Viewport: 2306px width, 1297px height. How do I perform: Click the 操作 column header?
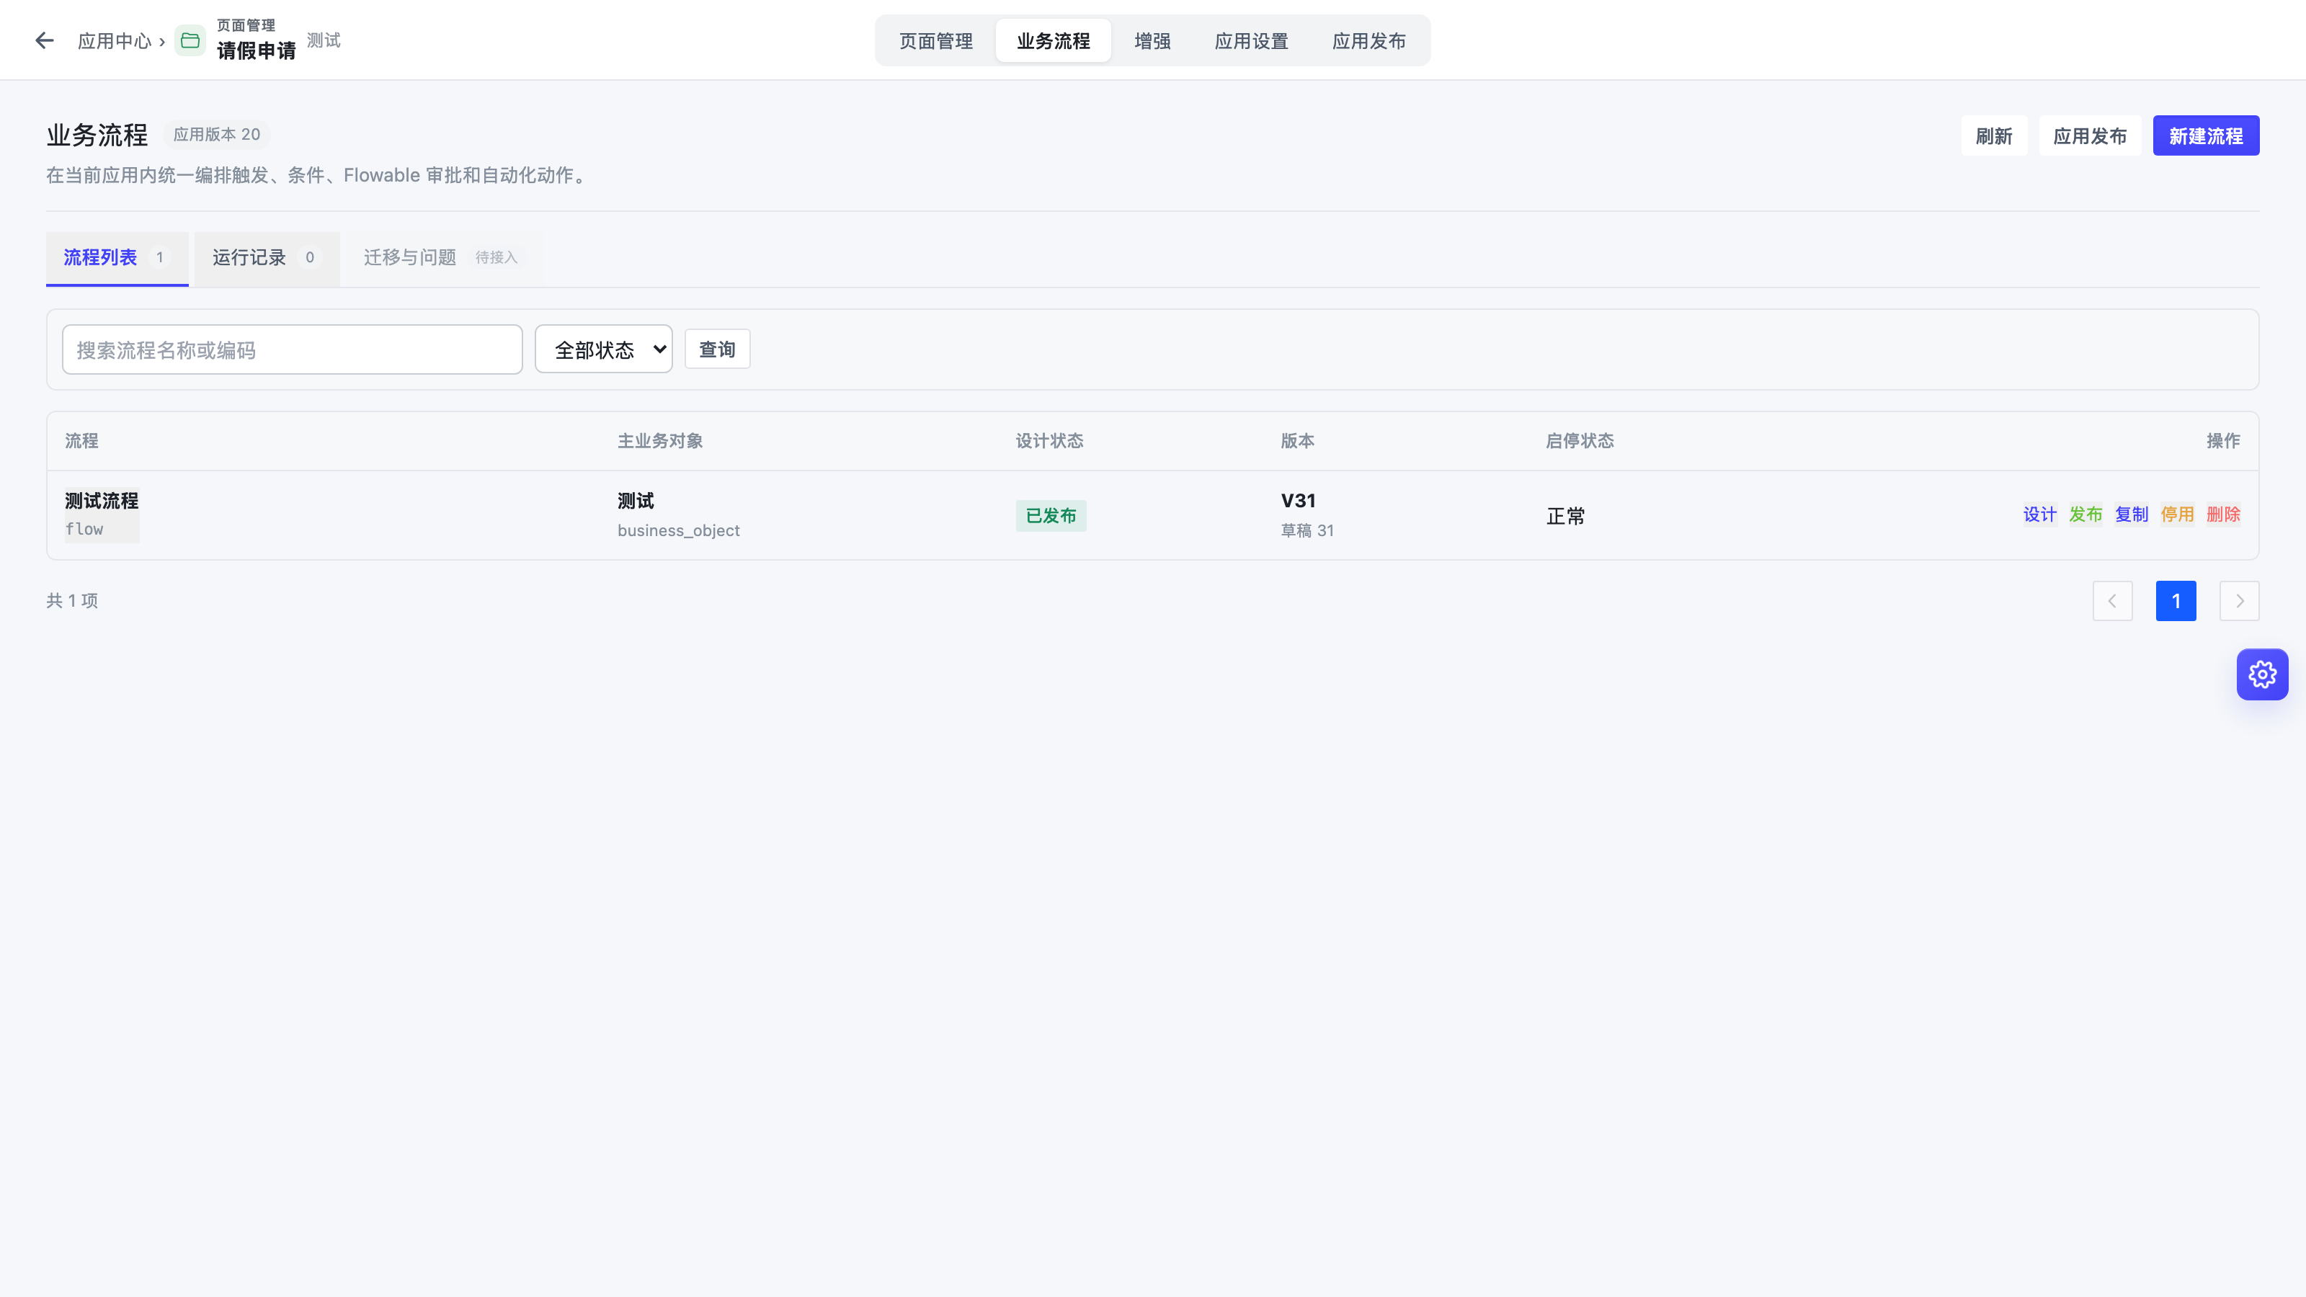2222,441
